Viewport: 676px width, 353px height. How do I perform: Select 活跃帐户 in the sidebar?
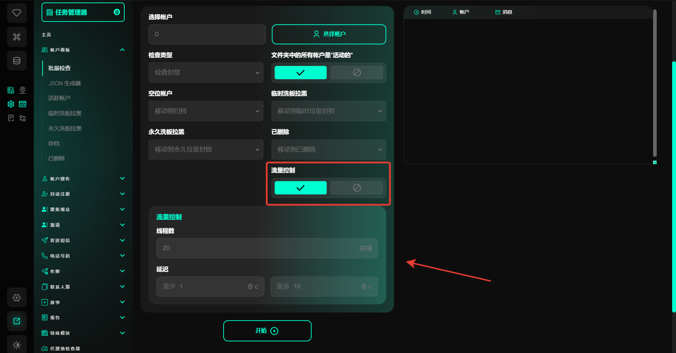tap(59, 98)
